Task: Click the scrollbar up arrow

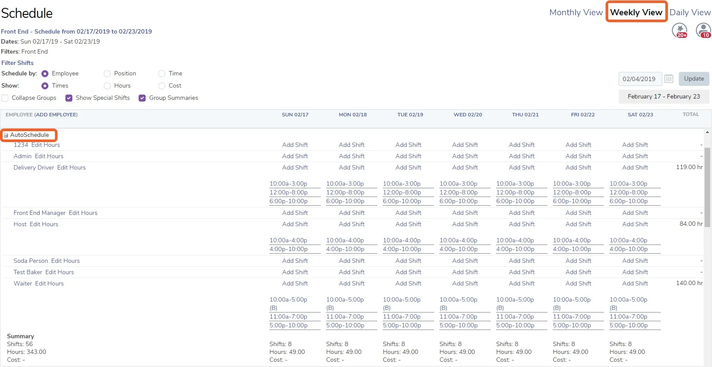Action: tap(707, 132)
